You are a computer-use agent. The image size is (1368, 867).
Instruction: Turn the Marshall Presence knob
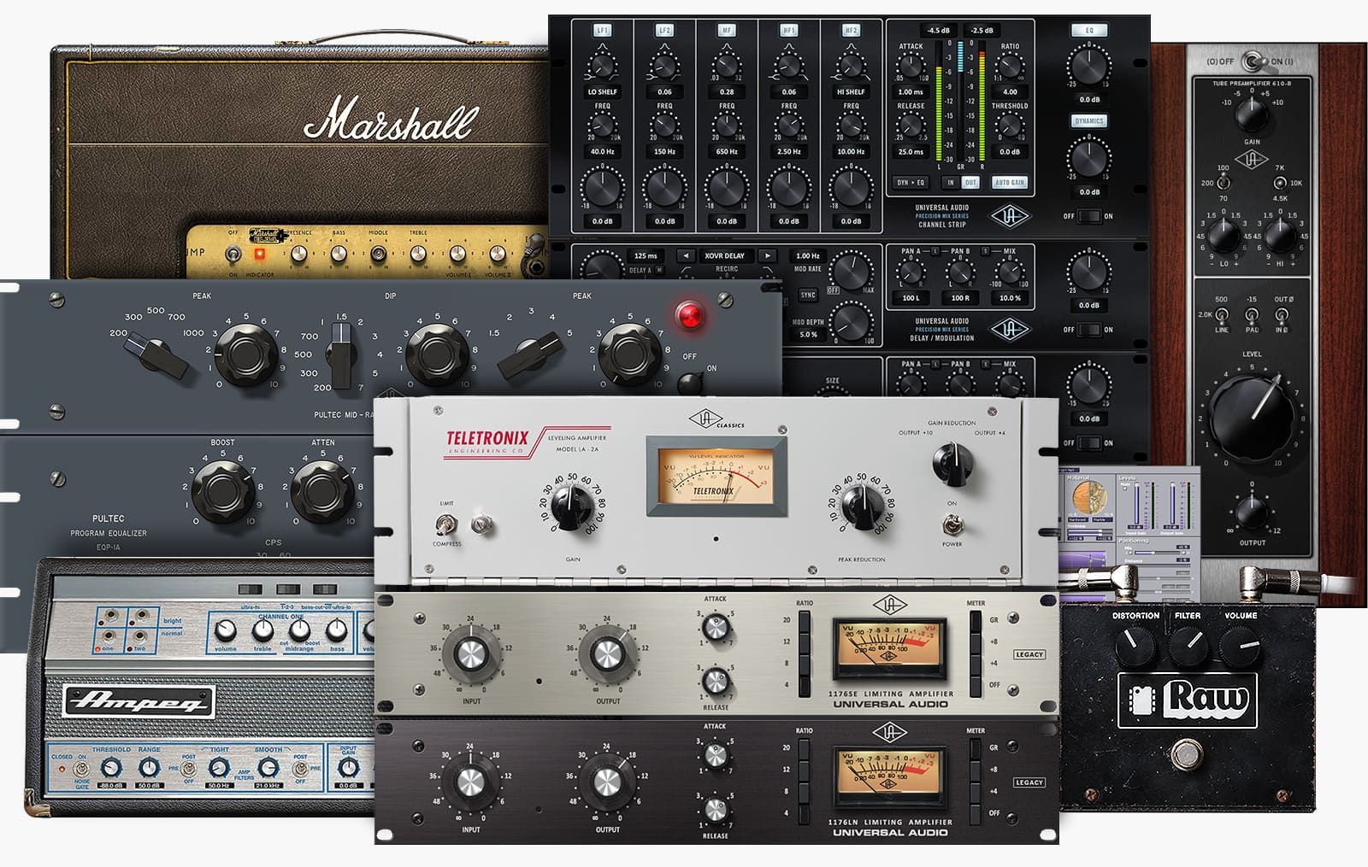coord(298,254)
